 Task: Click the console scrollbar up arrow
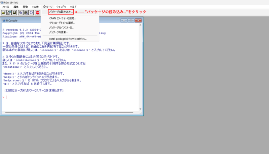pos(140,25)
